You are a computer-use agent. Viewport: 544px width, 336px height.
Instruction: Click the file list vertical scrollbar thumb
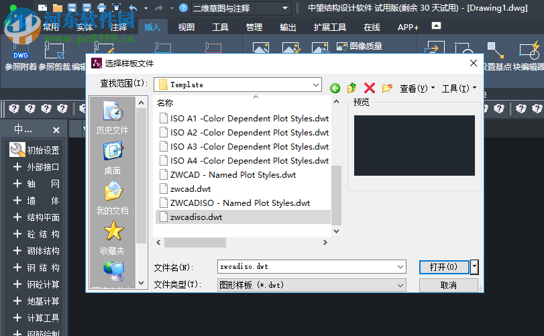(336, 195)
